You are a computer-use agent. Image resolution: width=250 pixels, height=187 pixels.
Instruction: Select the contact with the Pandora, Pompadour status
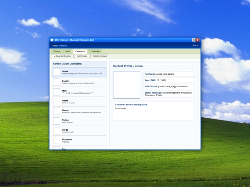[x=79, y=111]
